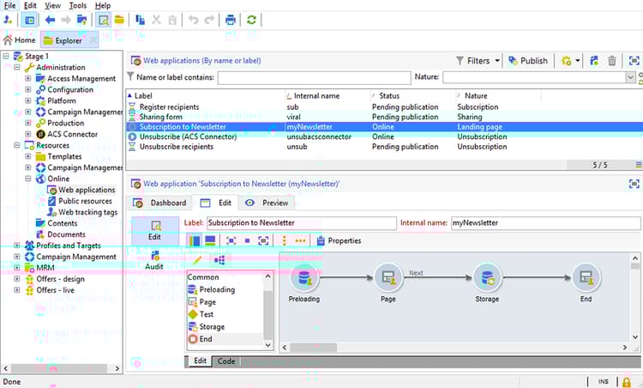Expand the Profiles and Targets tree node
The width and height of the screenshot is (643, 388).
point(17,246)
